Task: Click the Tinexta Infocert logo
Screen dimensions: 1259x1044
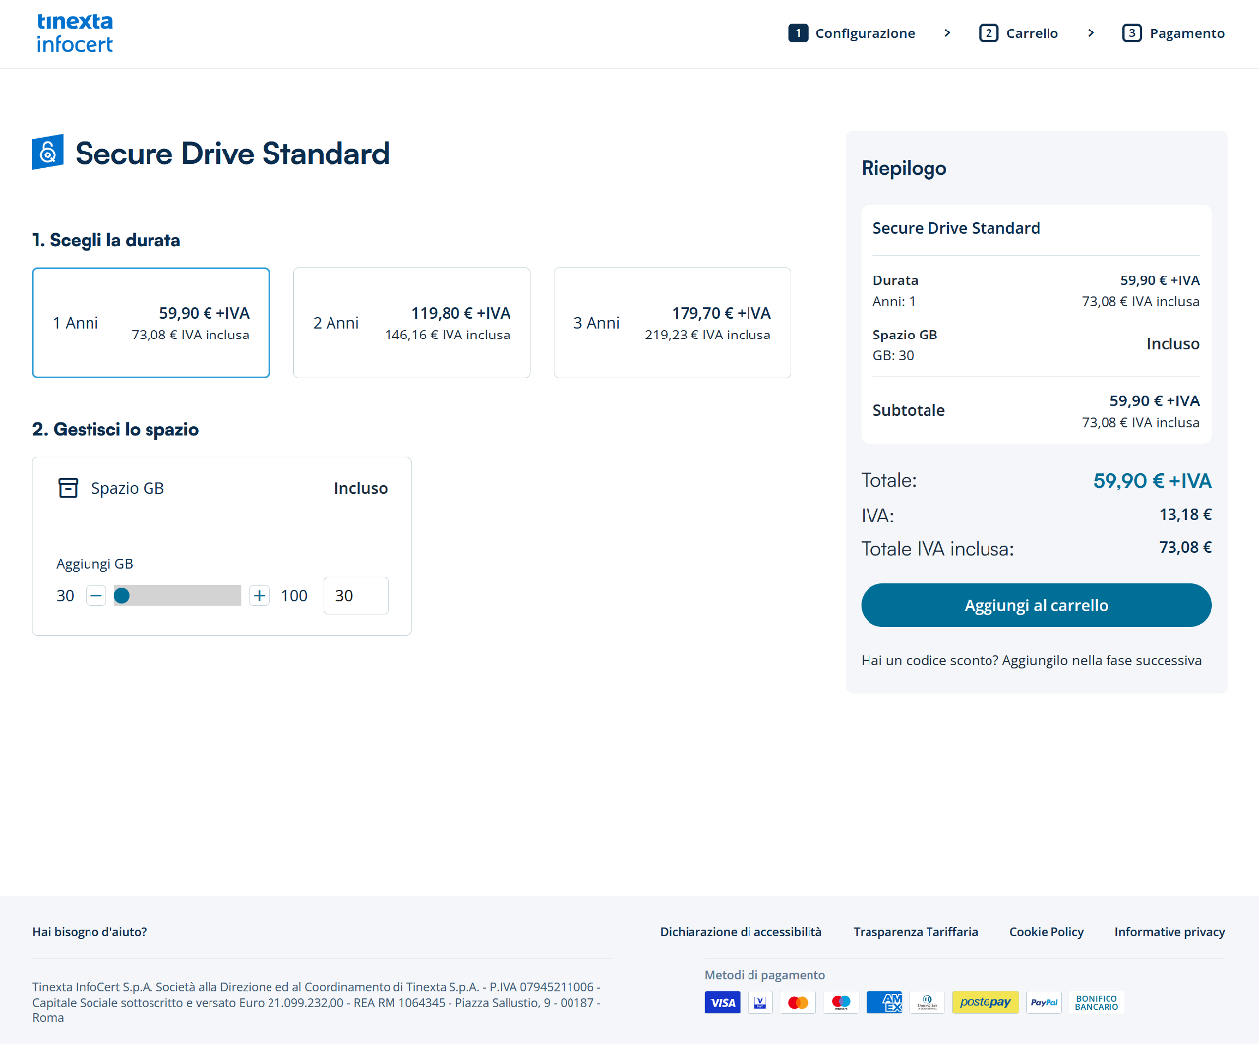Action: point(75,33)
